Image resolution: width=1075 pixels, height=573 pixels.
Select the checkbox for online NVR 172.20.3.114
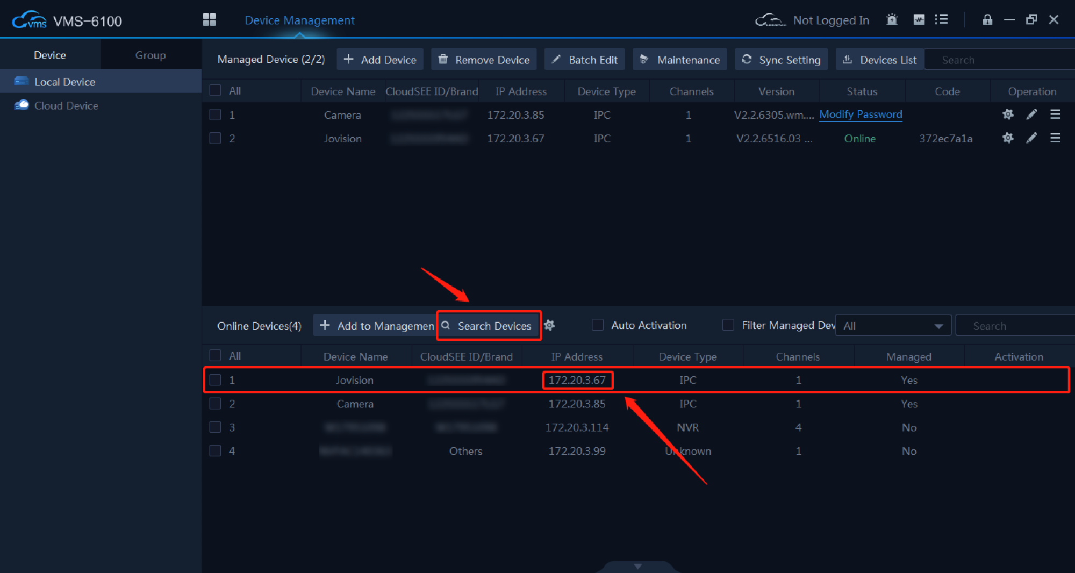pyautogui.click(x=215, y=427)
